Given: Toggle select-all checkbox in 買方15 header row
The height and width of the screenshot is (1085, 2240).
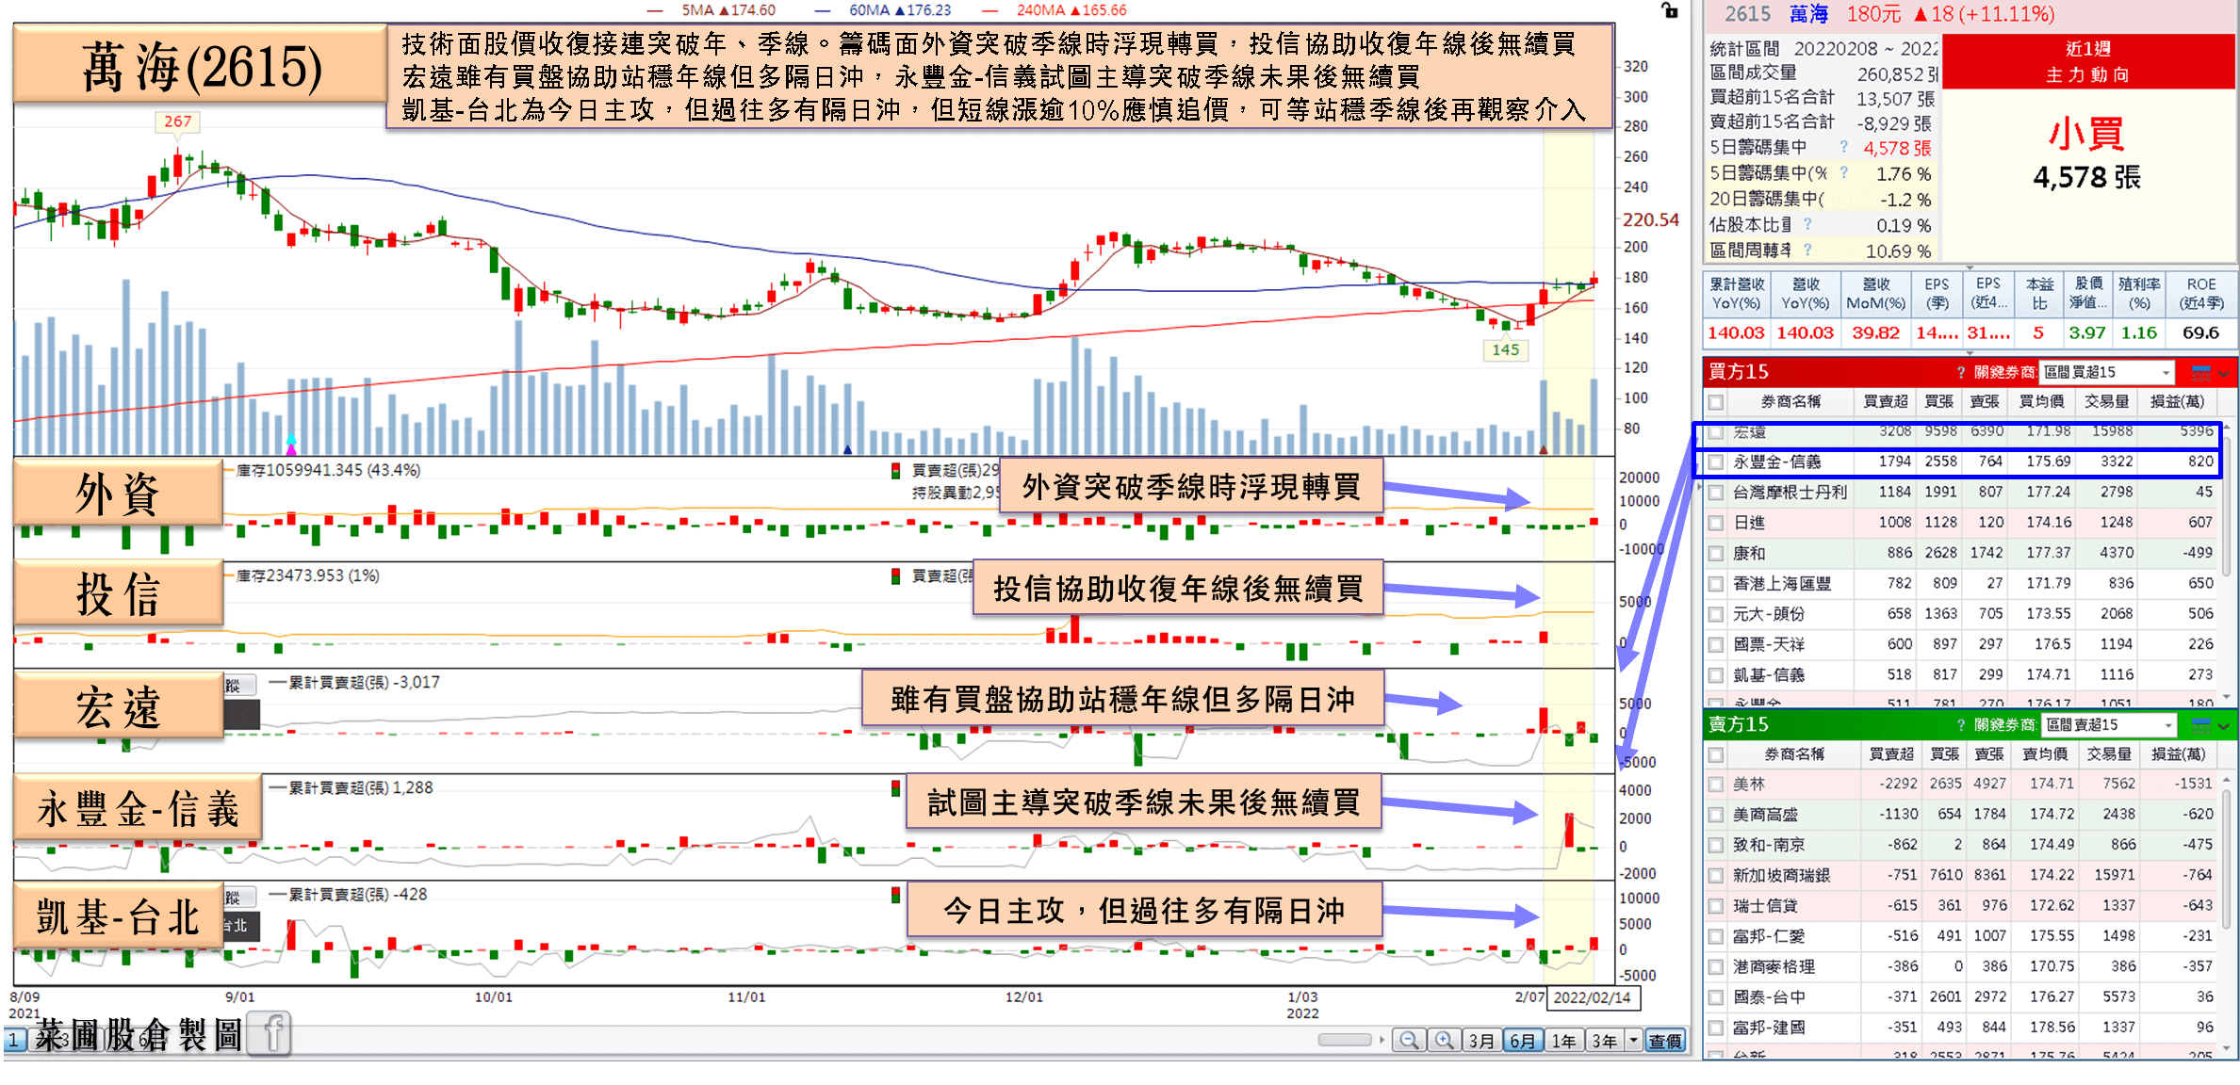Looking at the screenshot, I should (x=1716, y=402).
